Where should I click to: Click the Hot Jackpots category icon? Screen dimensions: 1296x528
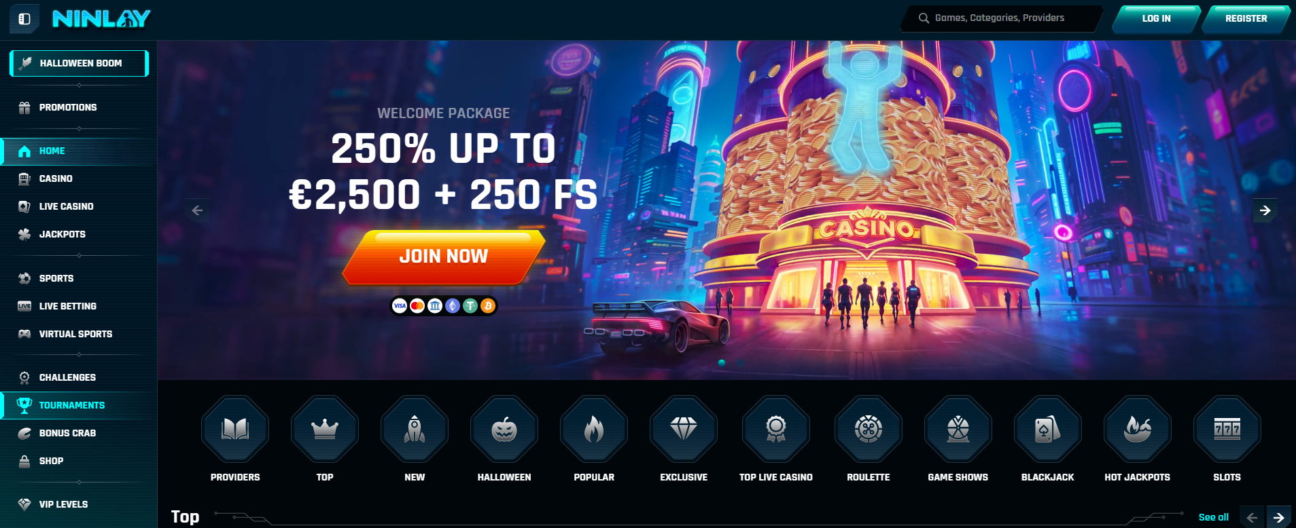[x=1138, y=429]
